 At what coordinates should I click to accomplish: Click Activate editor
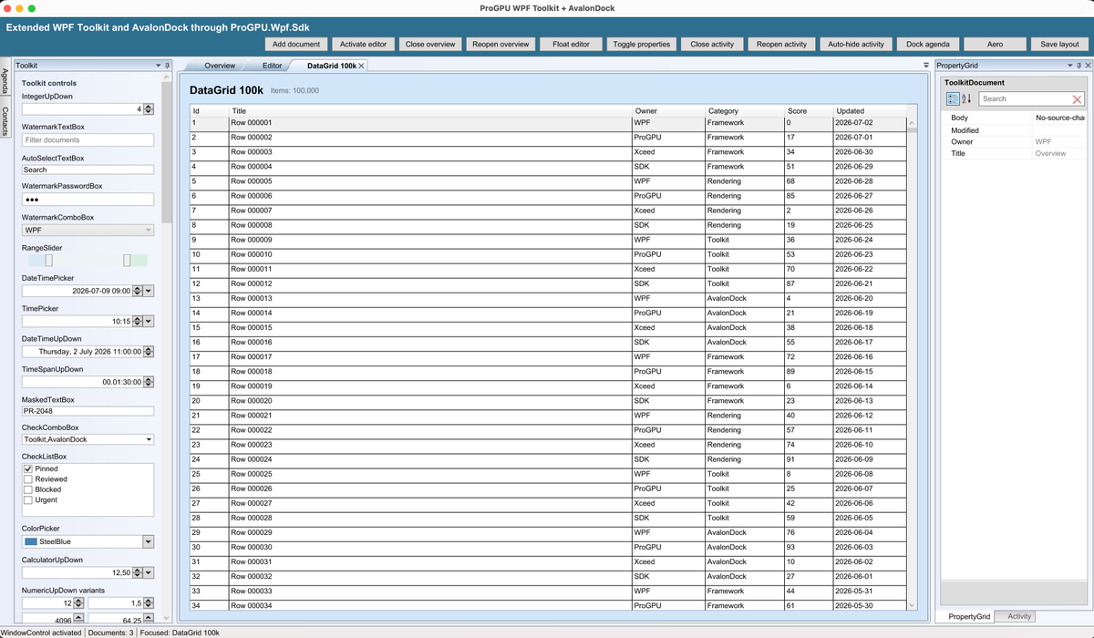363,44
